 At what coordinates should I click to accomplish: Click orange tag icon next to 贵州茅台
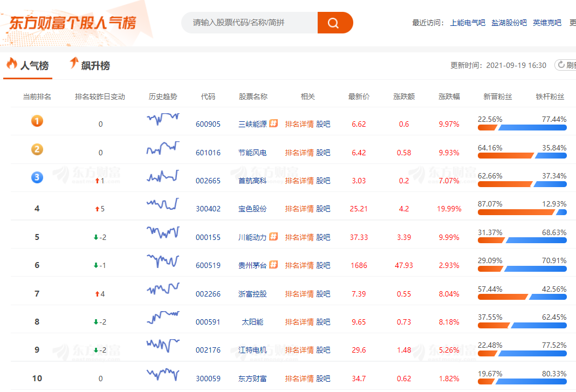click(x=273, y=265)
